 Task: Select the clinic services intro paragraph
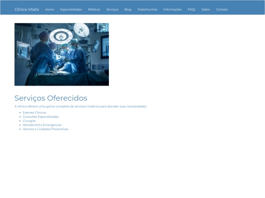pos(80,107)
